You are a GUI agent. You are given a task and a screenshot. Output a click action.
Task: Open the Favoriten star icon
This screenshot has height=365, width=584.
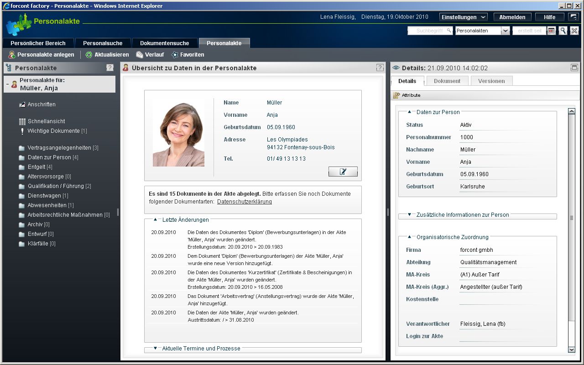coord(175,55)
